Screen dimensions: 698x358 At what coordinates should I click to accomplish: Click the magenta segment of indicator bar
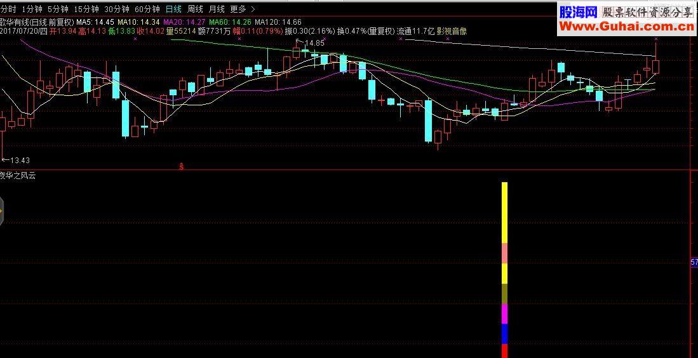coord(504,314)
